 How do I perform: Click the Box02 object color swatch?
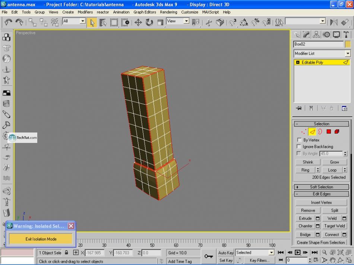point(348,44)
